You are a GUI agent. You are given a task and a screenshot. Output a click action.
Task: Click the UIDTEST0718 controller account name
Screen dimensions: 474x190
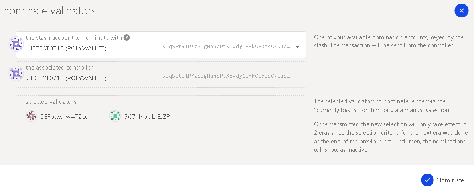coord(66,78)
